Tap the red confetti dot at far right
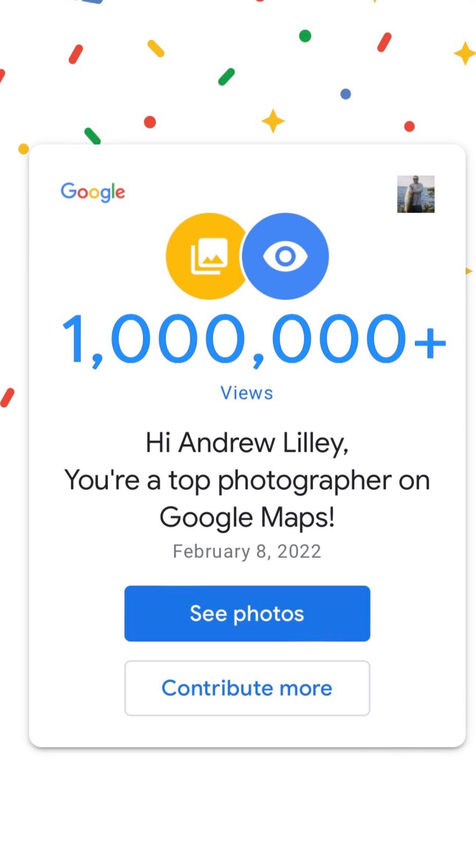Screen dimensions: 476x846 pos(410,126)
